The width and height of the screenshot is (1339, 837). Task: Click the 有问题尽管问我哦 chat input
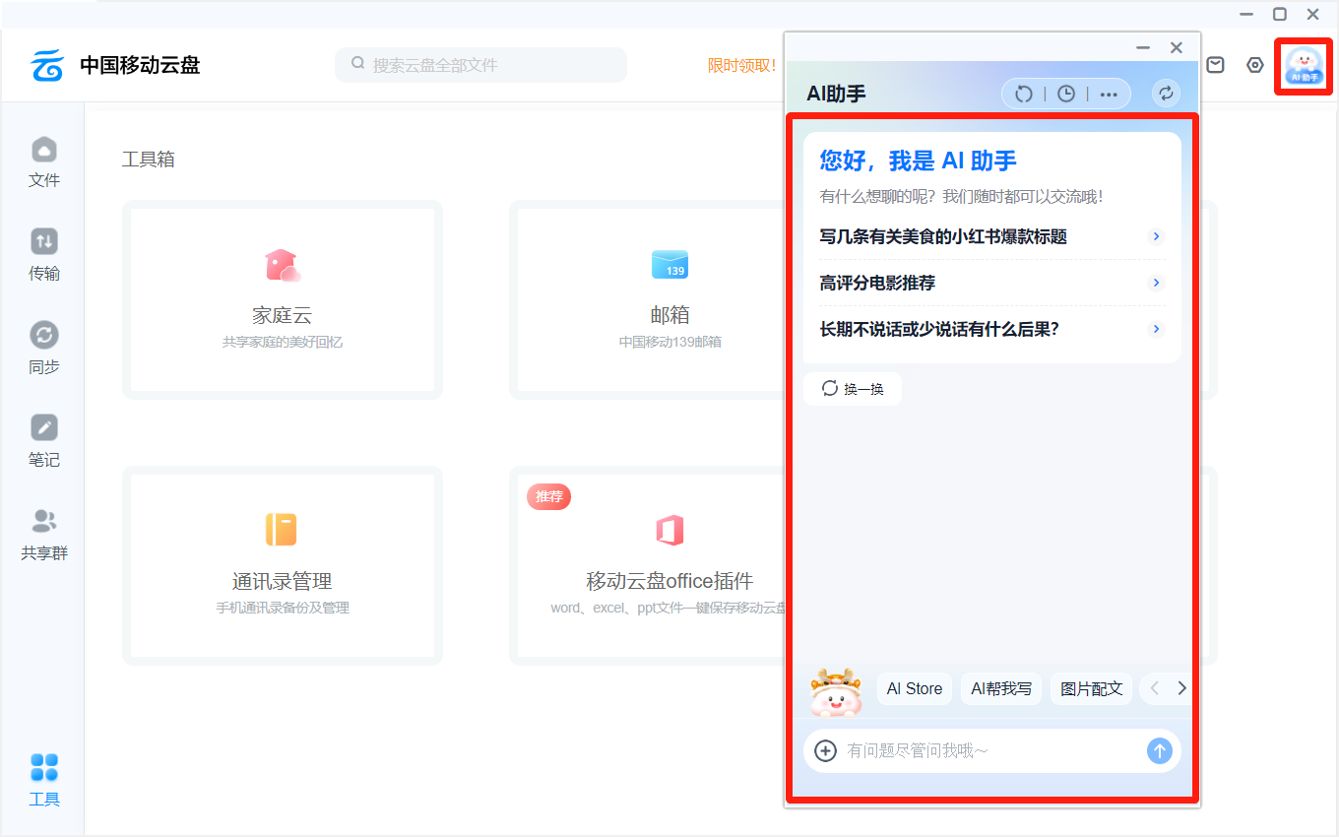991,750
